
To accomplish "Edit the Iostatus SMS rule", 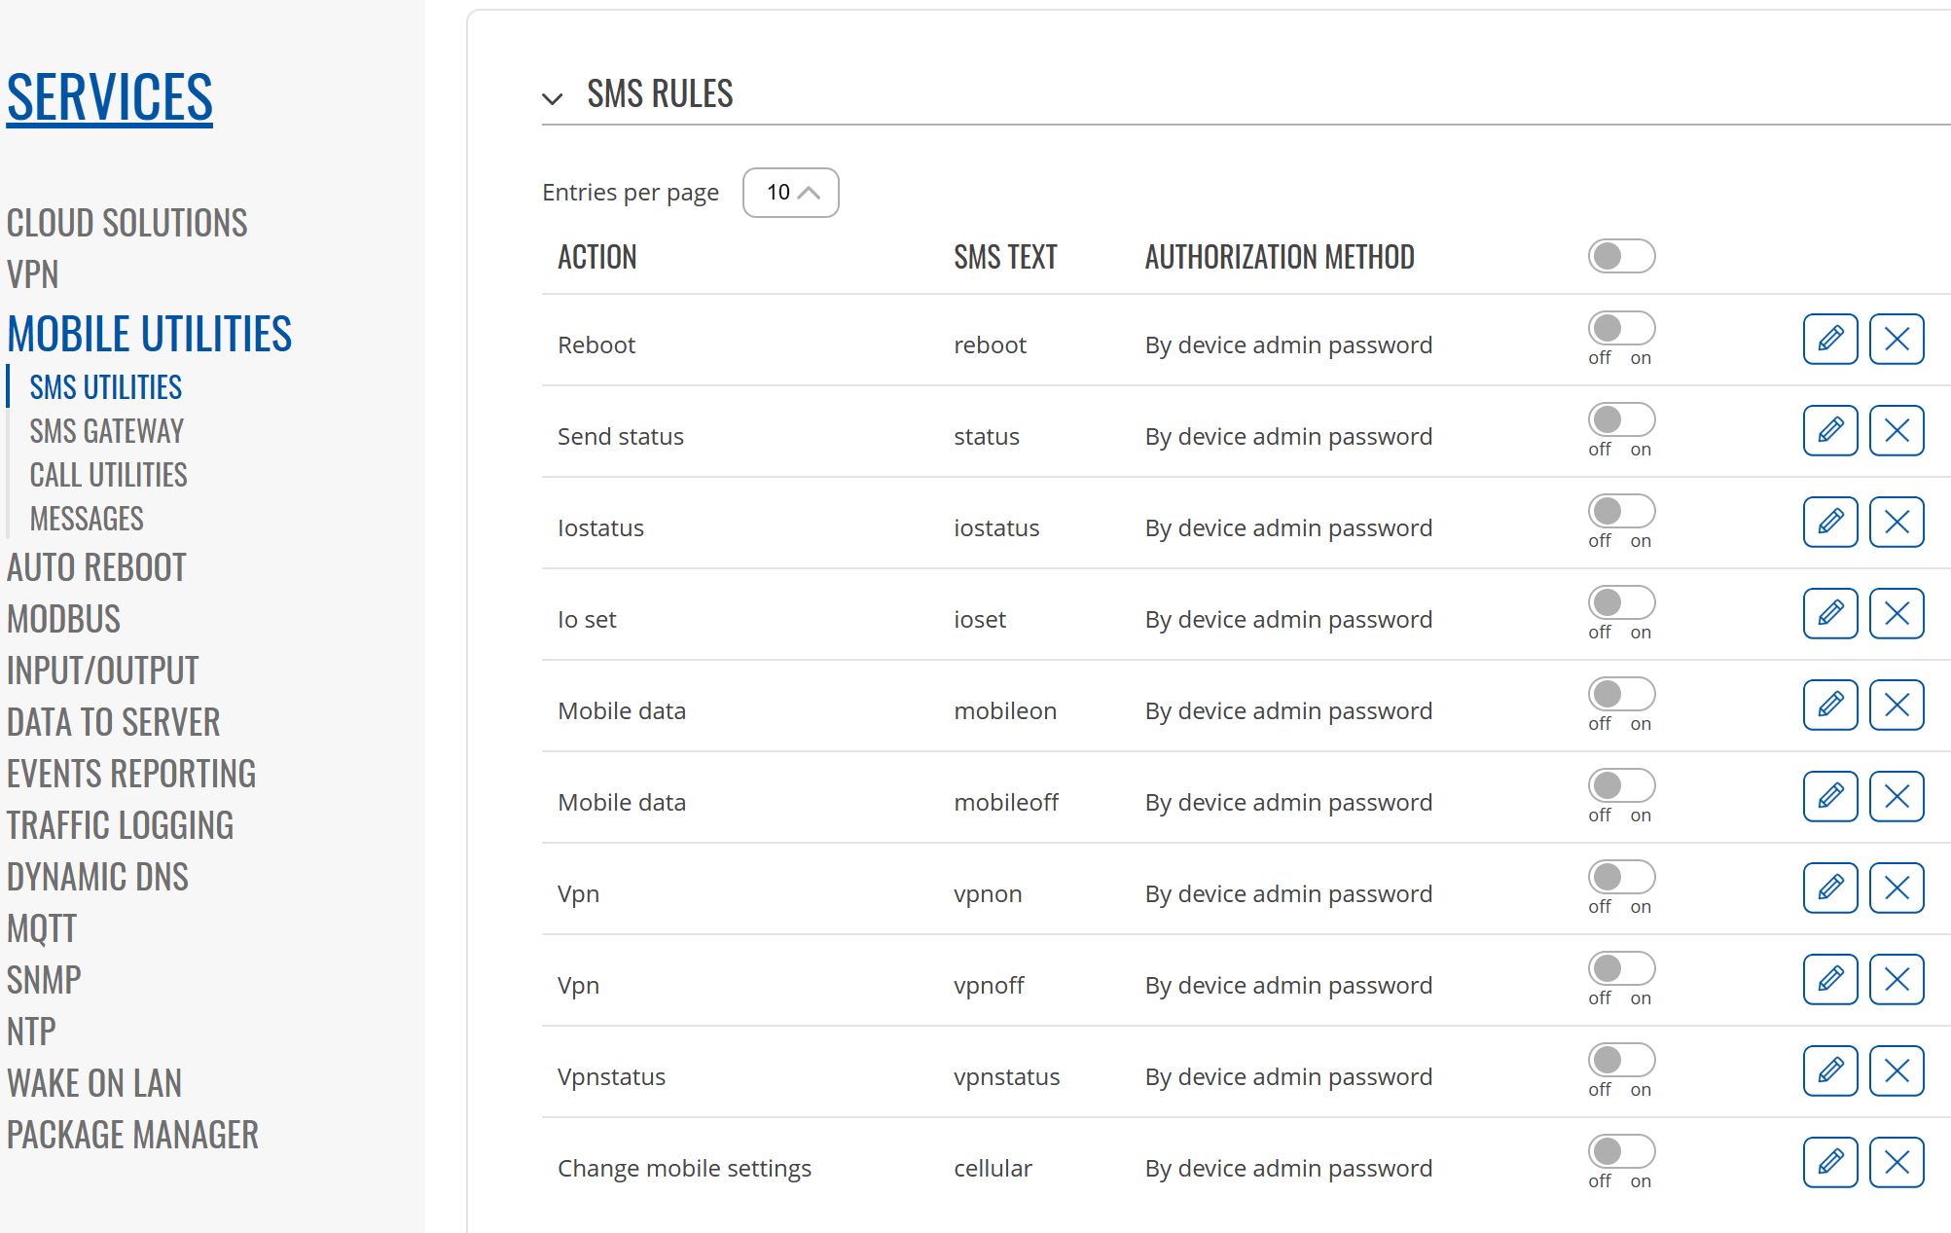I will (1829, 522).
